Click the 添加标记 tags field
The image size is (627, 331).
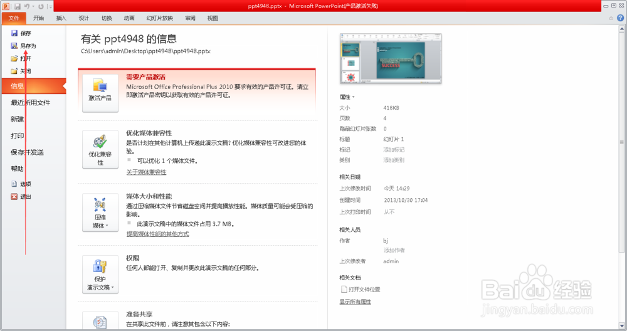(394, 149)
